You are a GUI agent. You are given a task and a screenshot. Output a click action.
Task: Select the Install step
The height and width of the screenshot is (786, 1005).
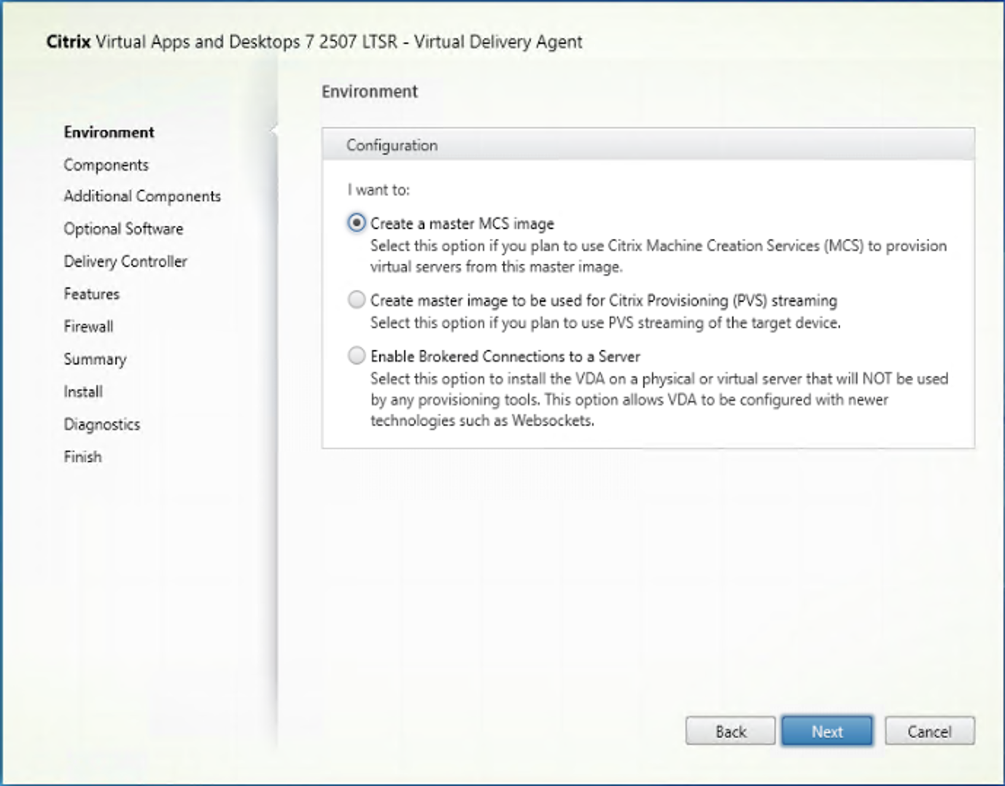[82, 392]
